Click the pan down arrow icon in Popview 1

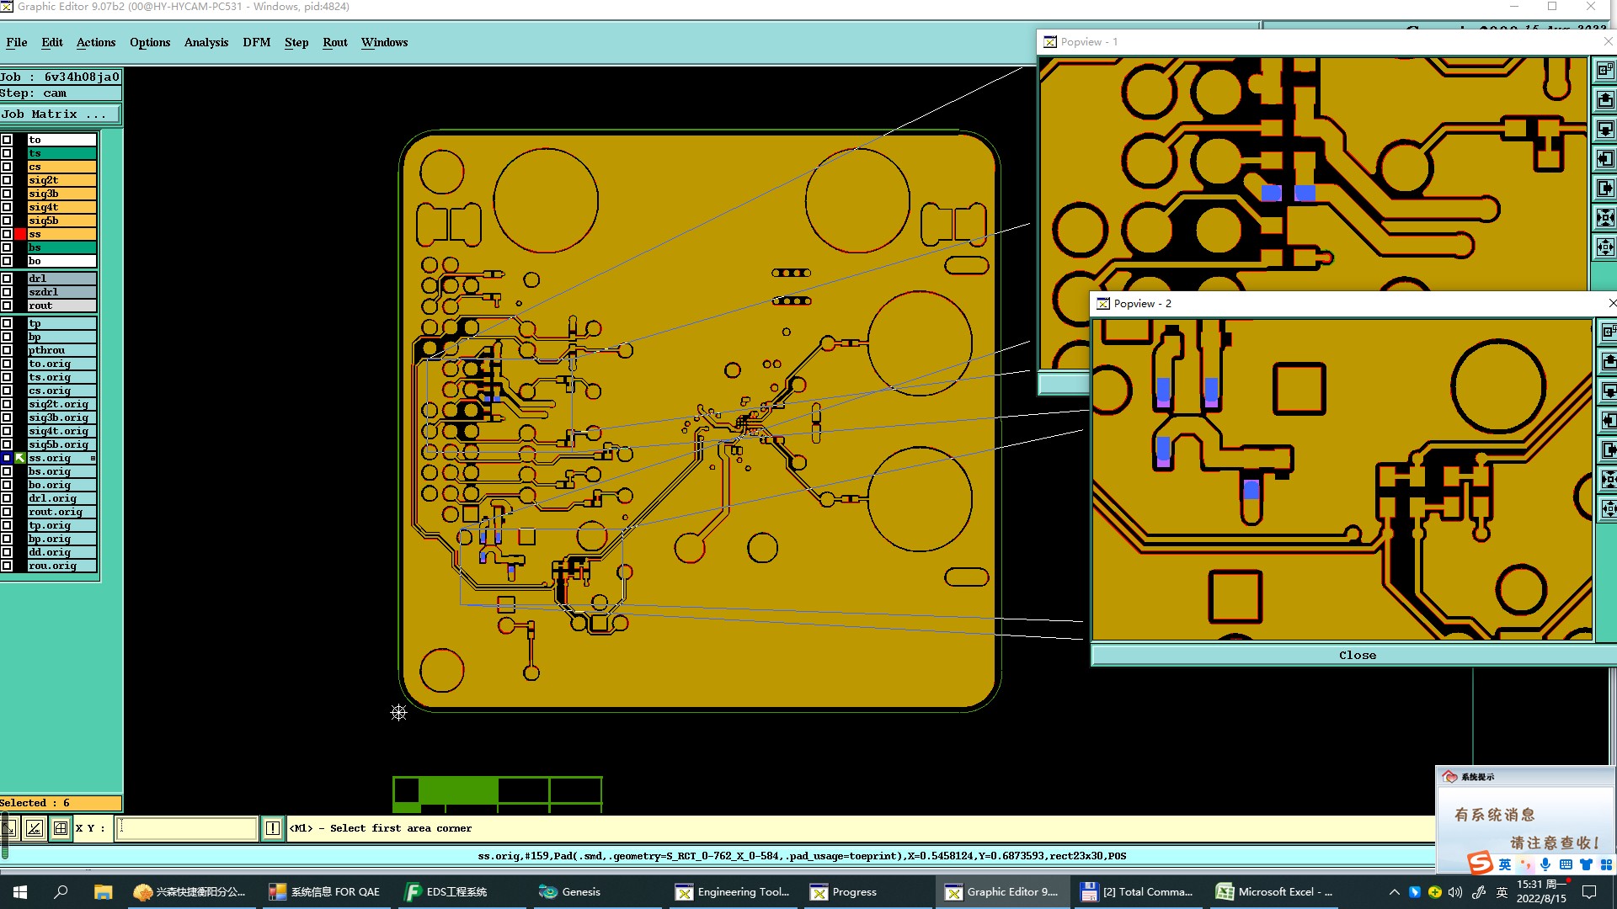pos(1605,129)
